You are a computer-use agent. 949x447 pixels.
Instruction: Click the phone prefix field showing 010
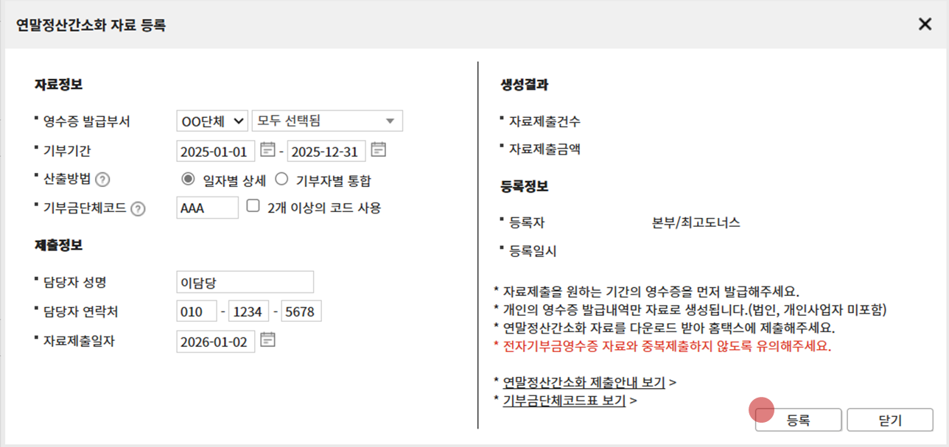(x=196, y=312)
